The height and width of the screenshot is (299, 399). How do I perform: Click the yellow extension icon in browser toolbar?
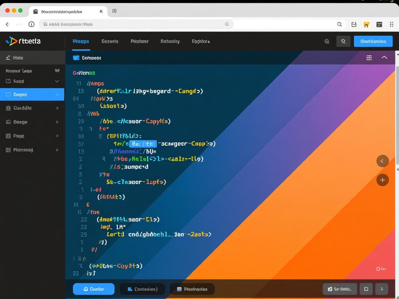tap(366, 25)
